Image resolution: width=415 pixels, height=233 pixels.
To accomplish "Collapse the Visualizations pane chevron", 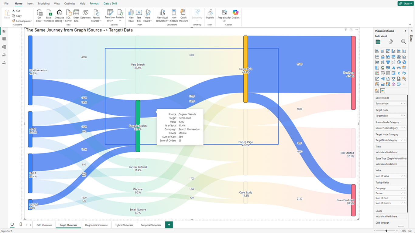I will (x=405, y=31).
